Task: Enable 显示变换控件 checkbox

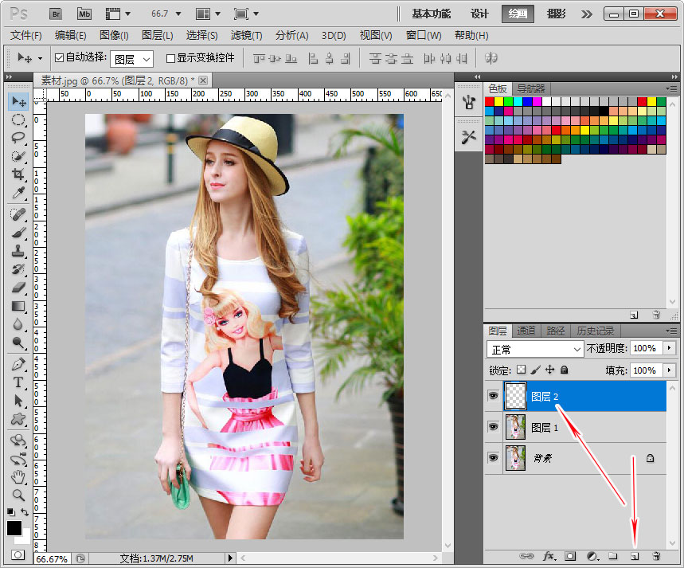Action: 171,58
